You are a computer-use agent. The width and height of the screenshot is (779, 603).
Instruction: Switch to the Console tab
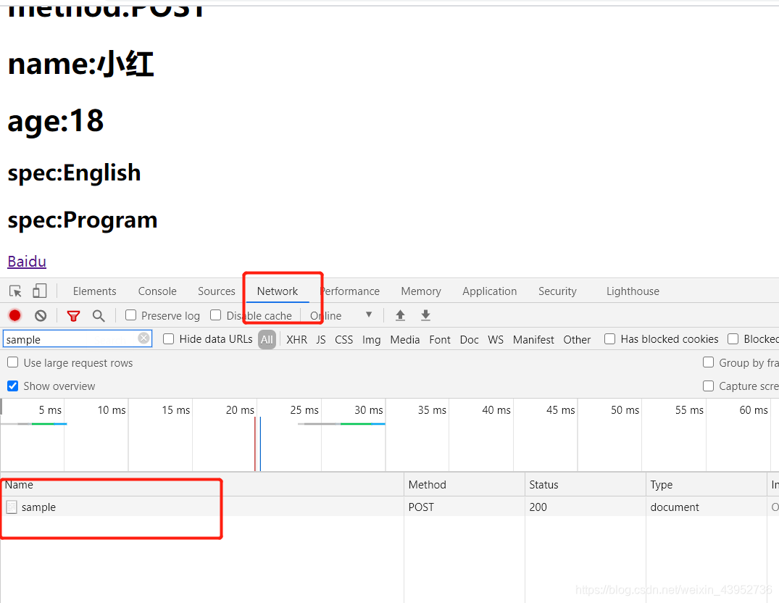pos(157,291)
